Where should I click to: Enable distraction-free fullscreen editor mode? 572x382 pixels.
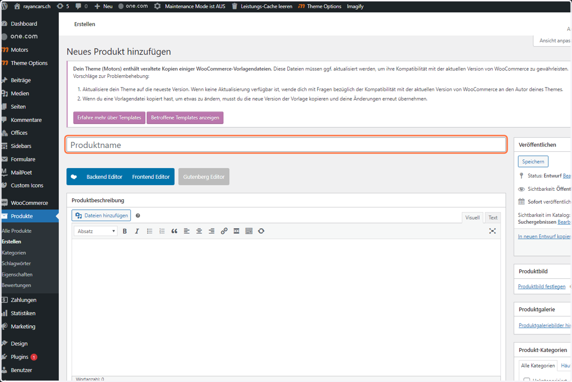492,231
